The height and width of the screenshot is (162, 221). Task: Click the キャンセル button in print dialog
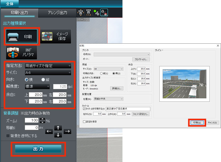point(212,122)
